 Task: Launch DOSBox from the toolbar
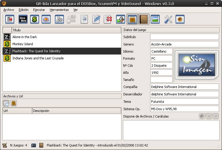coord(23,19)
